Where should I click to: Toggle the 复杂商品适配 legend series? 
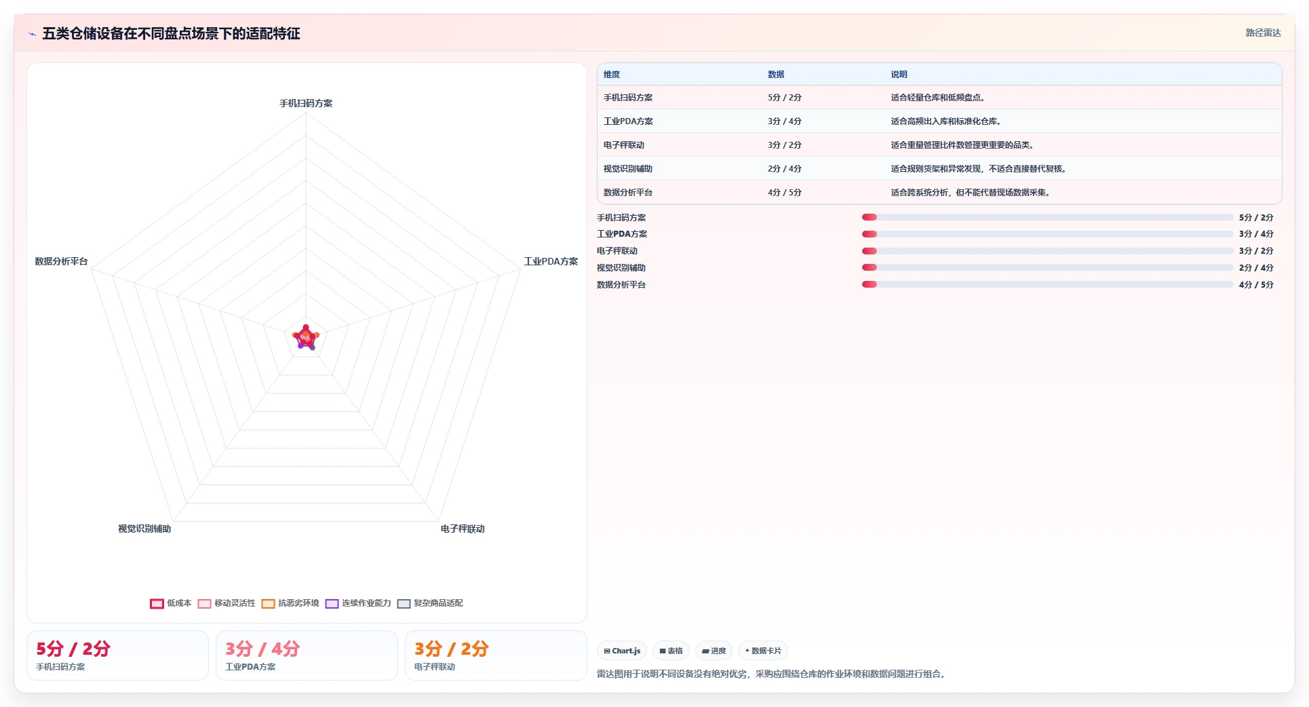(x=430, y=603)
